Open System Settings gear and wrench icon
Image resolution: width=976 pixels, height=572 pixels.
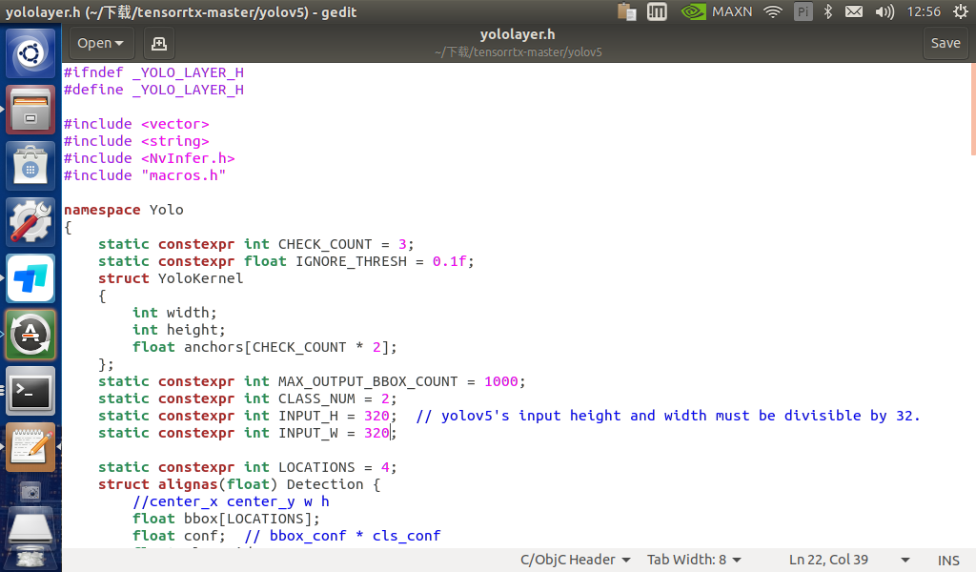coord(30,221)
